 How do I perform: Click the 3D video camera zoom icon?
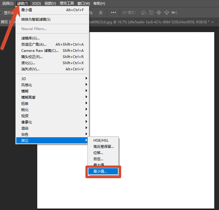pos(174,13)
